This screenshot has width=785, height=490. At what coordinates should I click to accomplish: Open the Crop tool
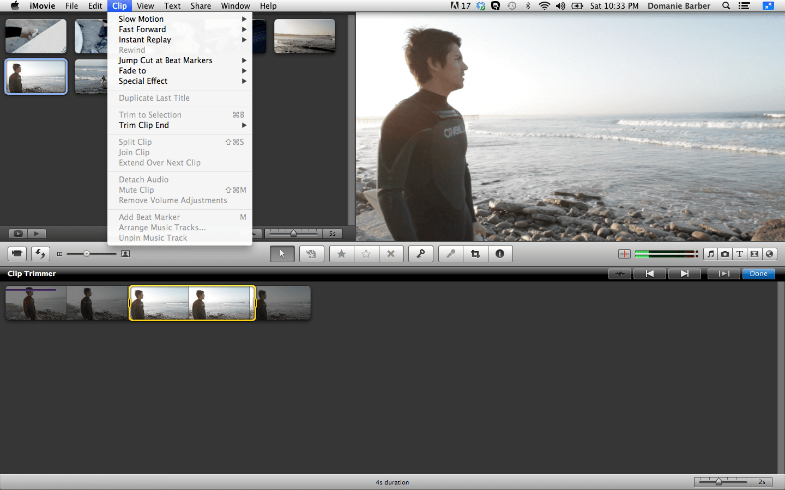point(475,254)
